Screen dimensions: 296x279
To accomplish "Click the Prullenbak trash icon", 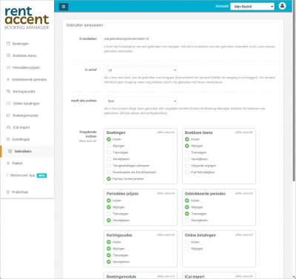I will click(8, 192).
